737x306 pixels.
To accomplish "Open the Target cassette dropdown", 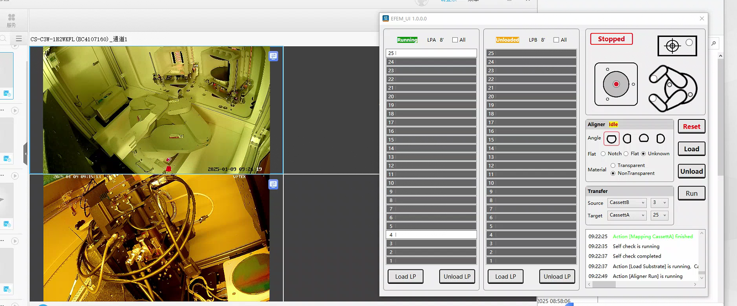I will point(627,215).
